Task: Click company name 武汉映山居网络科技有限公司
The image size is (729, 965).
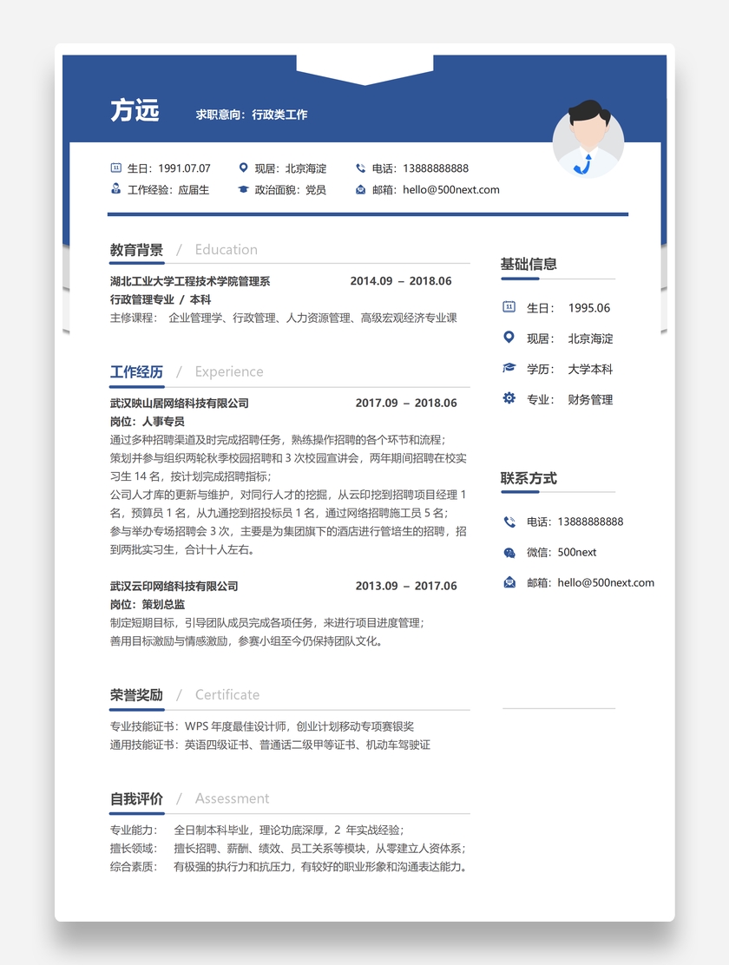Action: 180,403
